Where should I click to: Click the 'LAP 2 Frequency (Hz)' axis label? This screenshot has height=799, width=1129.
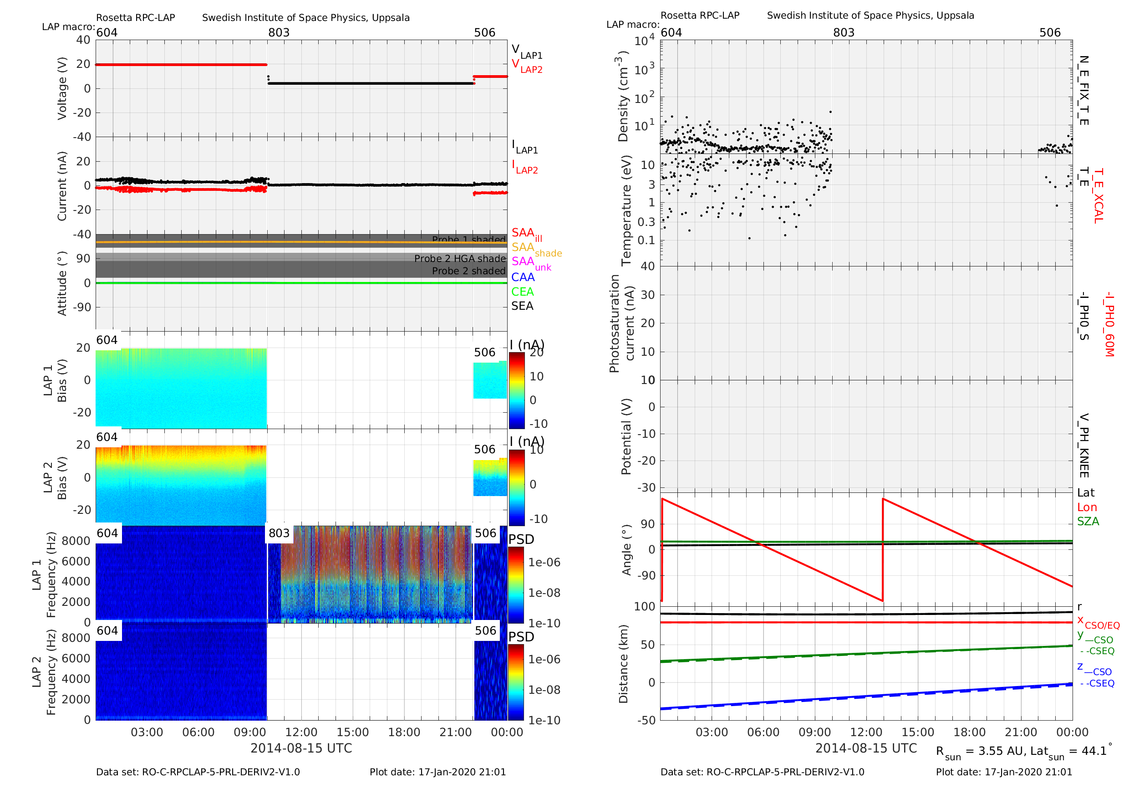43,672
